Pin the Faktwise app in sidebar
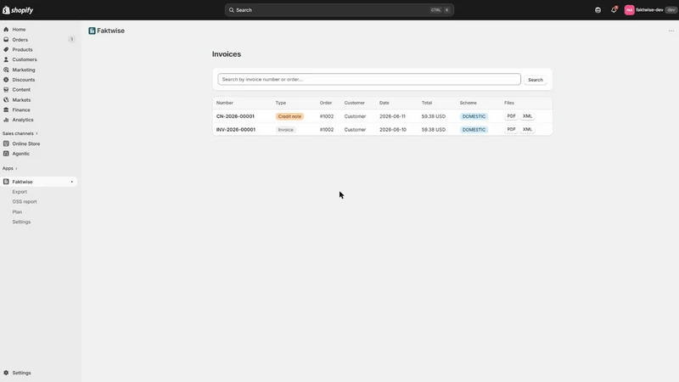The height and width of the screenshot is (382, 679). pyautogui.click(x=72, y=182)
